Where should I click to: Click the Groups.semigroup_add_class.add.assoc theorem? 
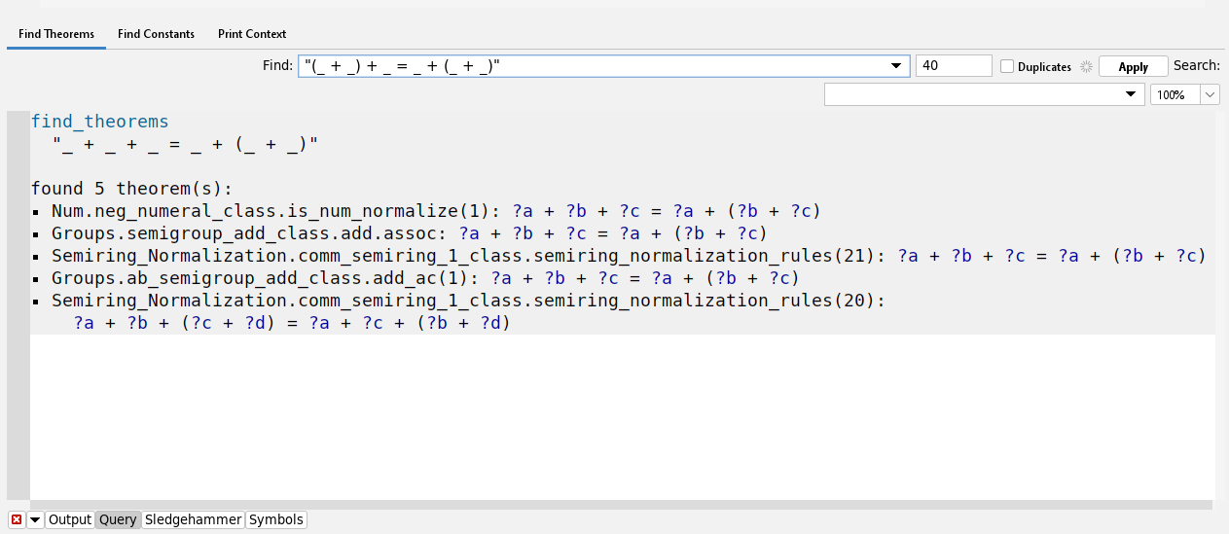245,233
